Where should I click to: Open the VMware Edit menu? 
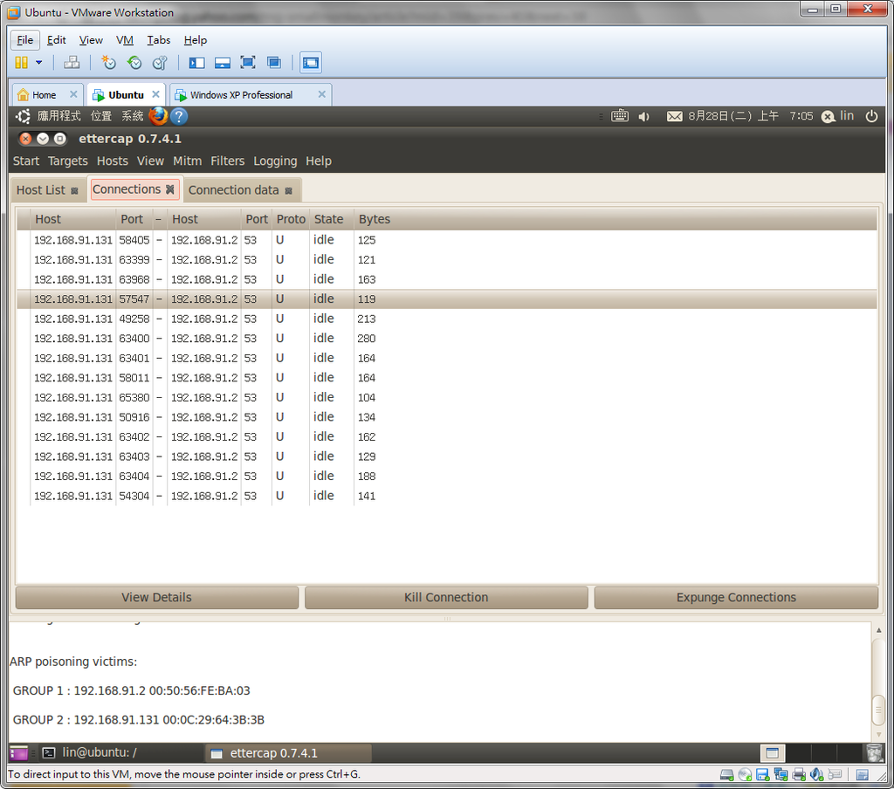[x=57, y=40]
